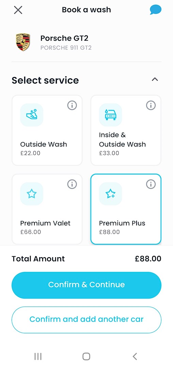The image size is (173, 368).
Task: Show info for Premium Valet
Action: tap(72, 184)
